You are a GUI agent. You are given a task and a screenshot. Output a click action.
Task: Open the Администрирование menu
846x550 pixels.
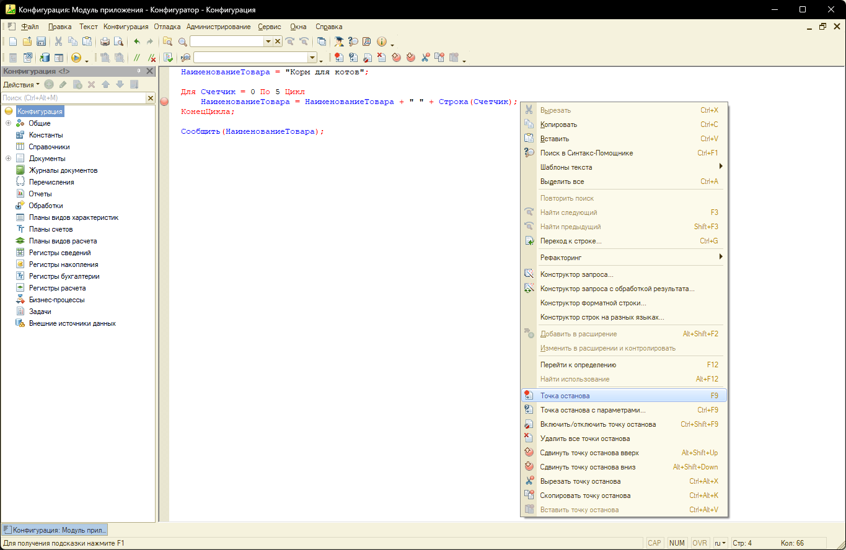pos(218,27)
